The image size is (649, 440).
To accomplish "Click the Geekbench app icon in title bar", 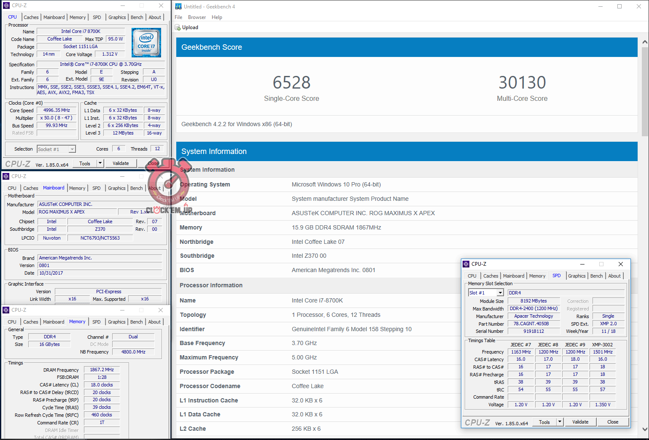I will pos(178,6).
